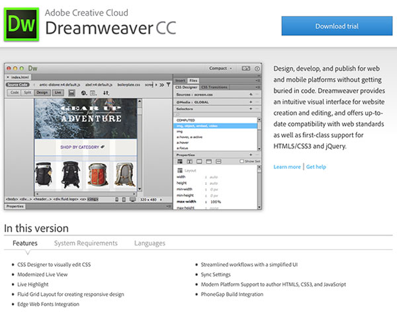Image resolution: width=397 pixels, height=323 pixels.
Task: Open the Compact workspace dropdown
Action: click(x=222, y=68)
